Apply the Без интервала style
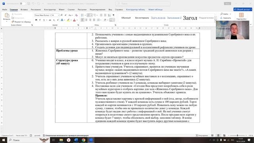 point(142,18)
